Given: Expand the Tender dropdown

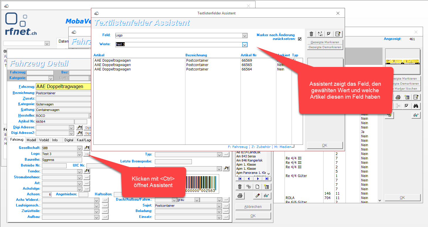Looking at the screenshot, I should 79,171.
